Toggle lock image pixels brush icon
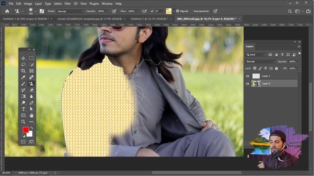Screen dimensions: 314x176 click(x=260, y=68)
